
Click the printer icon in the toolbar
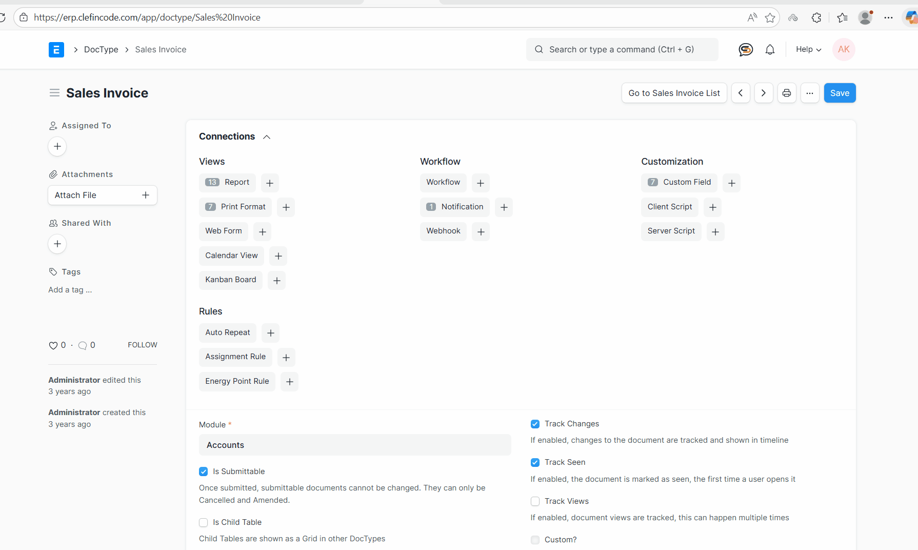click(786, 93)
